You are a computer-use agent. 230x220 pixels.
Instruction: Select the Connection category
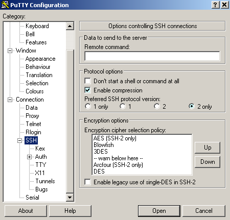pos(30,100)
